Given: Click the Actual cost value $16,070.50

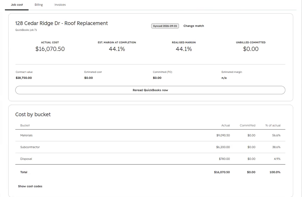Looking at the screenshot, I should coord(50,49).
